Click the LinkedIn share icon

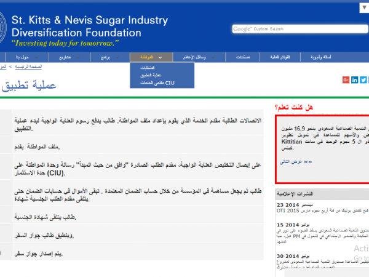[355, 79]
